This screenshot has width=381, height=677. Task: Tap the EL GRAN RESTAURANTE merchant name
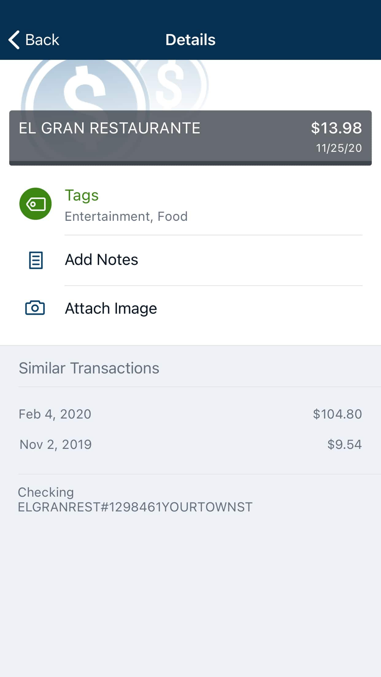coord(109,128)
